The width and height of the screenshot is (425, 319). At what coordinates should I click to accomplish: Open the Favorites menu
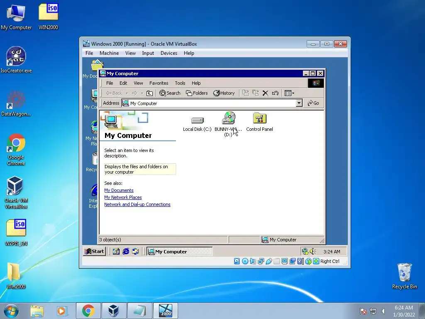159,83
